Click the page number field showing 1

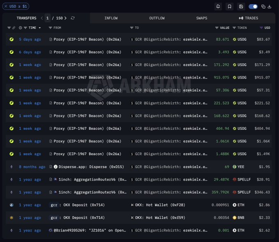pyautogui.click(x=48, y=18)
